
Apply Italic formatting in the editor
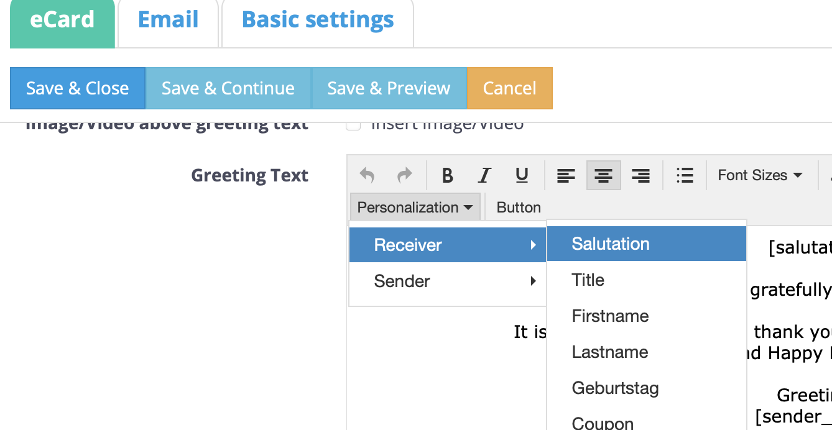click(x=484, y=175)
